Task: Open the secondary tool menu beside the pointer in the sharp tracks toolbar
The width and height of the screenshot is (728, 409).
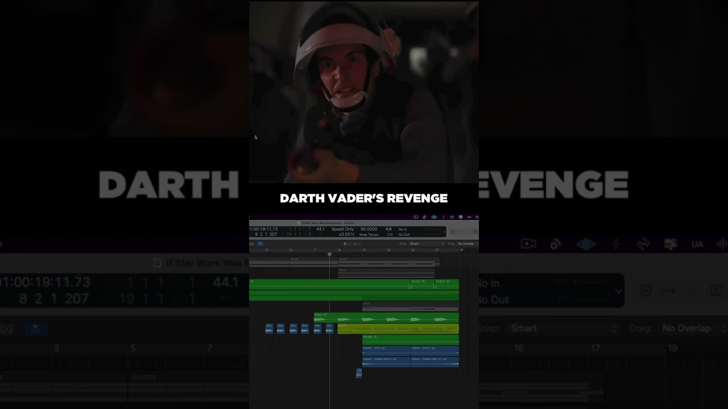Action: (x=356, y=244)
